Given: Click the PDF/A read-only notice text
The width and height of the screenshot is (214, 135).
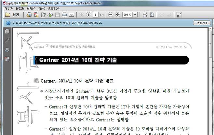Looking at the screenshot, I should [x=57, y=23].
